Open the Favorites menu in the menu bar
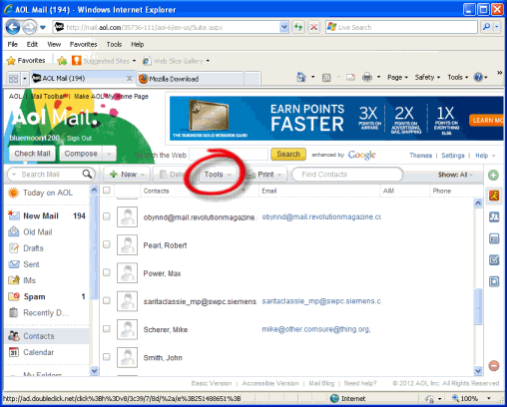 (83, 44)
